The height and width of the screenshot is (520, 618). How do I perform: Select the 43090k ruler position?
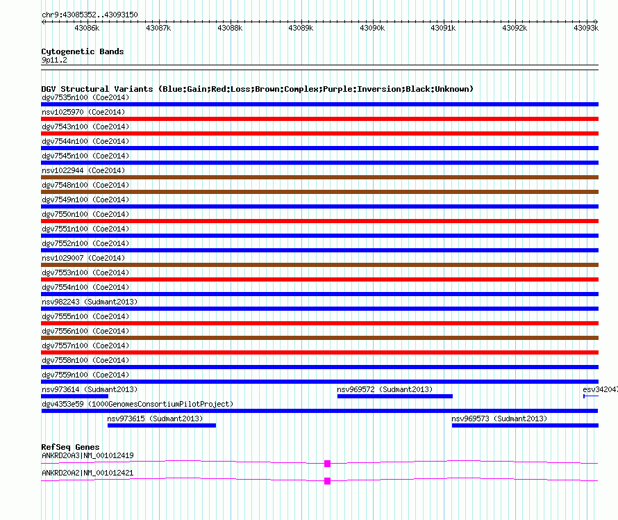pyautogui.click(x=372, y=28)
